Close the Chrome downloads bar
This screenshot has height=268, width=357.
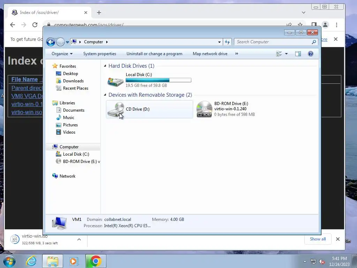(x=337, y=239)
